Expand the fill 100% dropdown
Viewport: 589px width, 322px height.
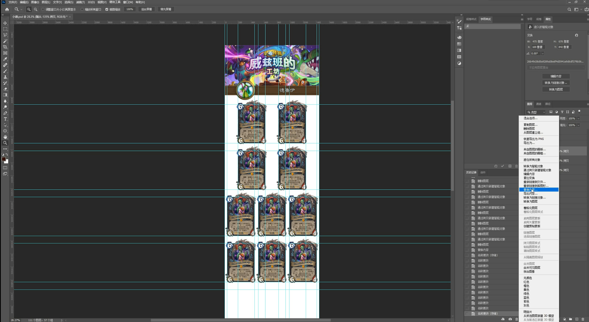[578, 125]
